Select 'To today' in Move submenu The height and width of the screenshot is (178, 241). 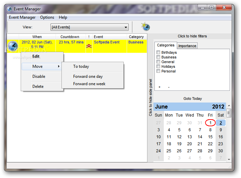[93, 66]
